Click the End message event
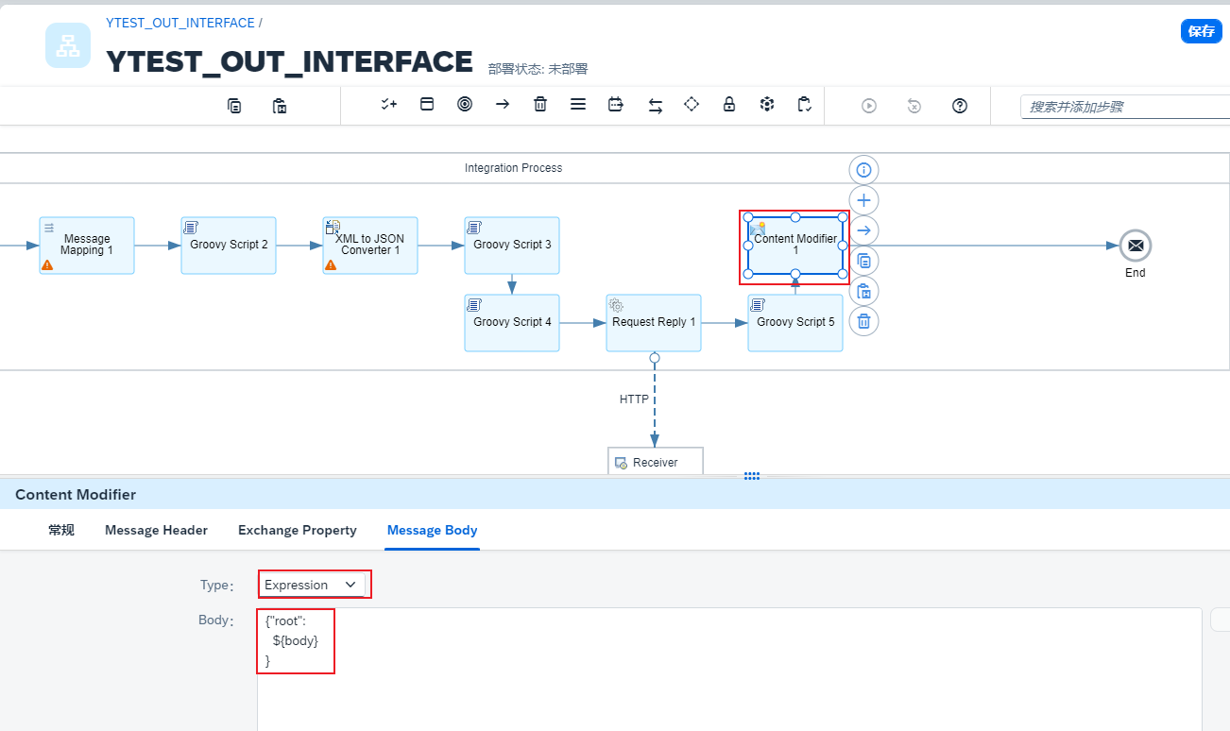The image size is (1230, 731). click(x=1135, y=246)
